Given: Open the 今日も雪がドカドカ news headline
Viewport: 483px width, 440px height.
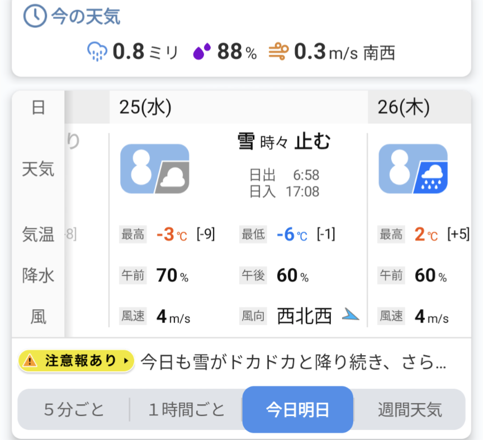Looking at the screenshot, I should pos(293,361).
